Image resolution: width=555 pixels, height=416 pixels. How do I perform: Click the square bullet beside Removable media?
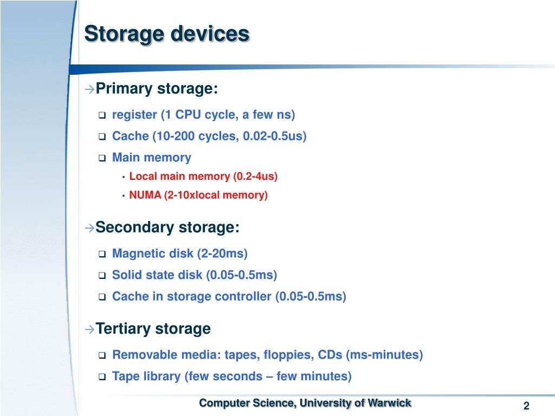[x=102, y=355]
